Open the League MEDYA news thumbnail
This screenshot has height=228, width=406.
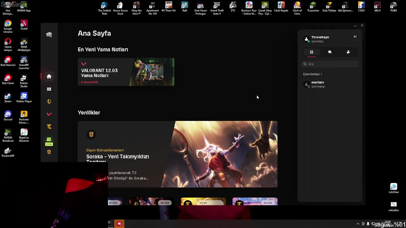(x=152, y=202)
